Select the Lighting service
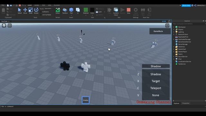This screenshot has width=206, height=116. tap(181, 32)
